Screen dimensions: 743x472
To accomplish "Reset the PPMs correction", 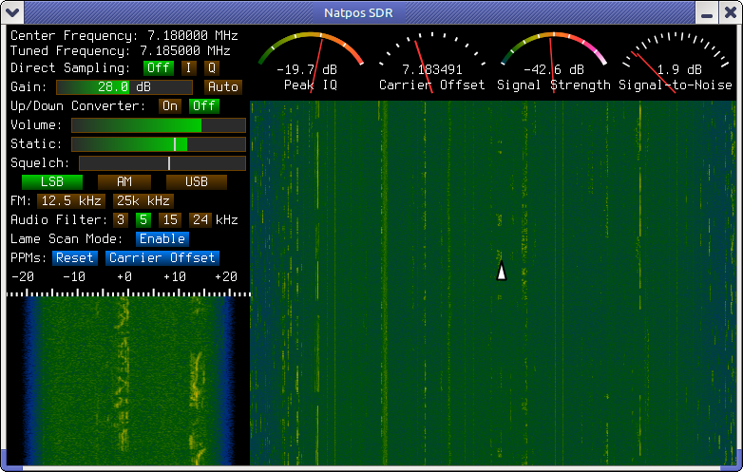I will pos(75,257).
